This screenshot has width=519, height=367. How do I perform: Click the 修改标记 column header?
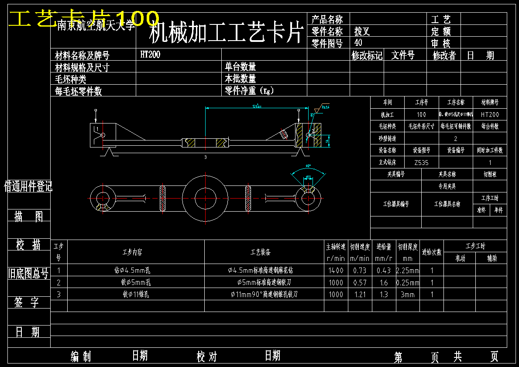pyautogui.click(x=367, y=55)
